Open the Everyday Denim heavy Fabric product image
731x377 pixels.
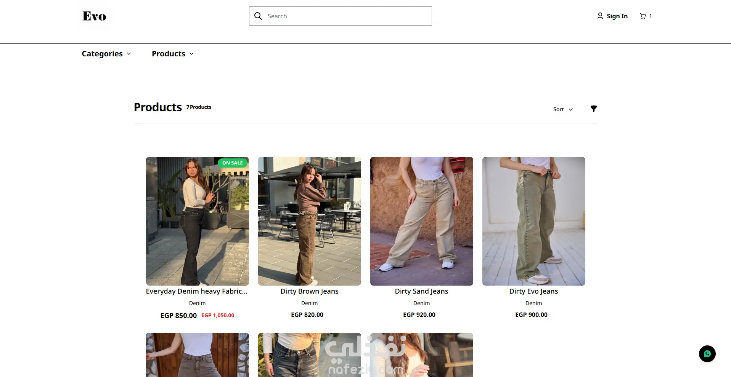pos(198,221)
